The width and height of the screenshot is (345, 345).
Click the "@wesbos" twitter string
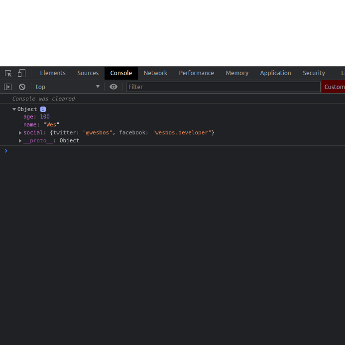[98, 133]
